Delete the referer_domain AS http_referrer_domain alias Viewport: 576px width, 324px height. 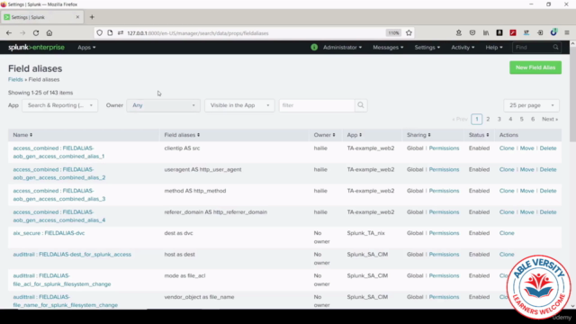click(548, 212)
